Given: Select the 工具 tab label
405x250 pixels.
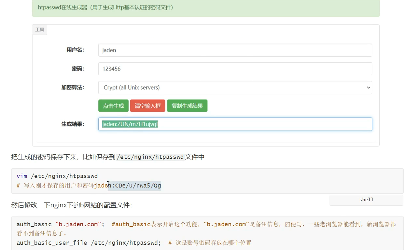Looking at the screenshot, I should (39, 30).
